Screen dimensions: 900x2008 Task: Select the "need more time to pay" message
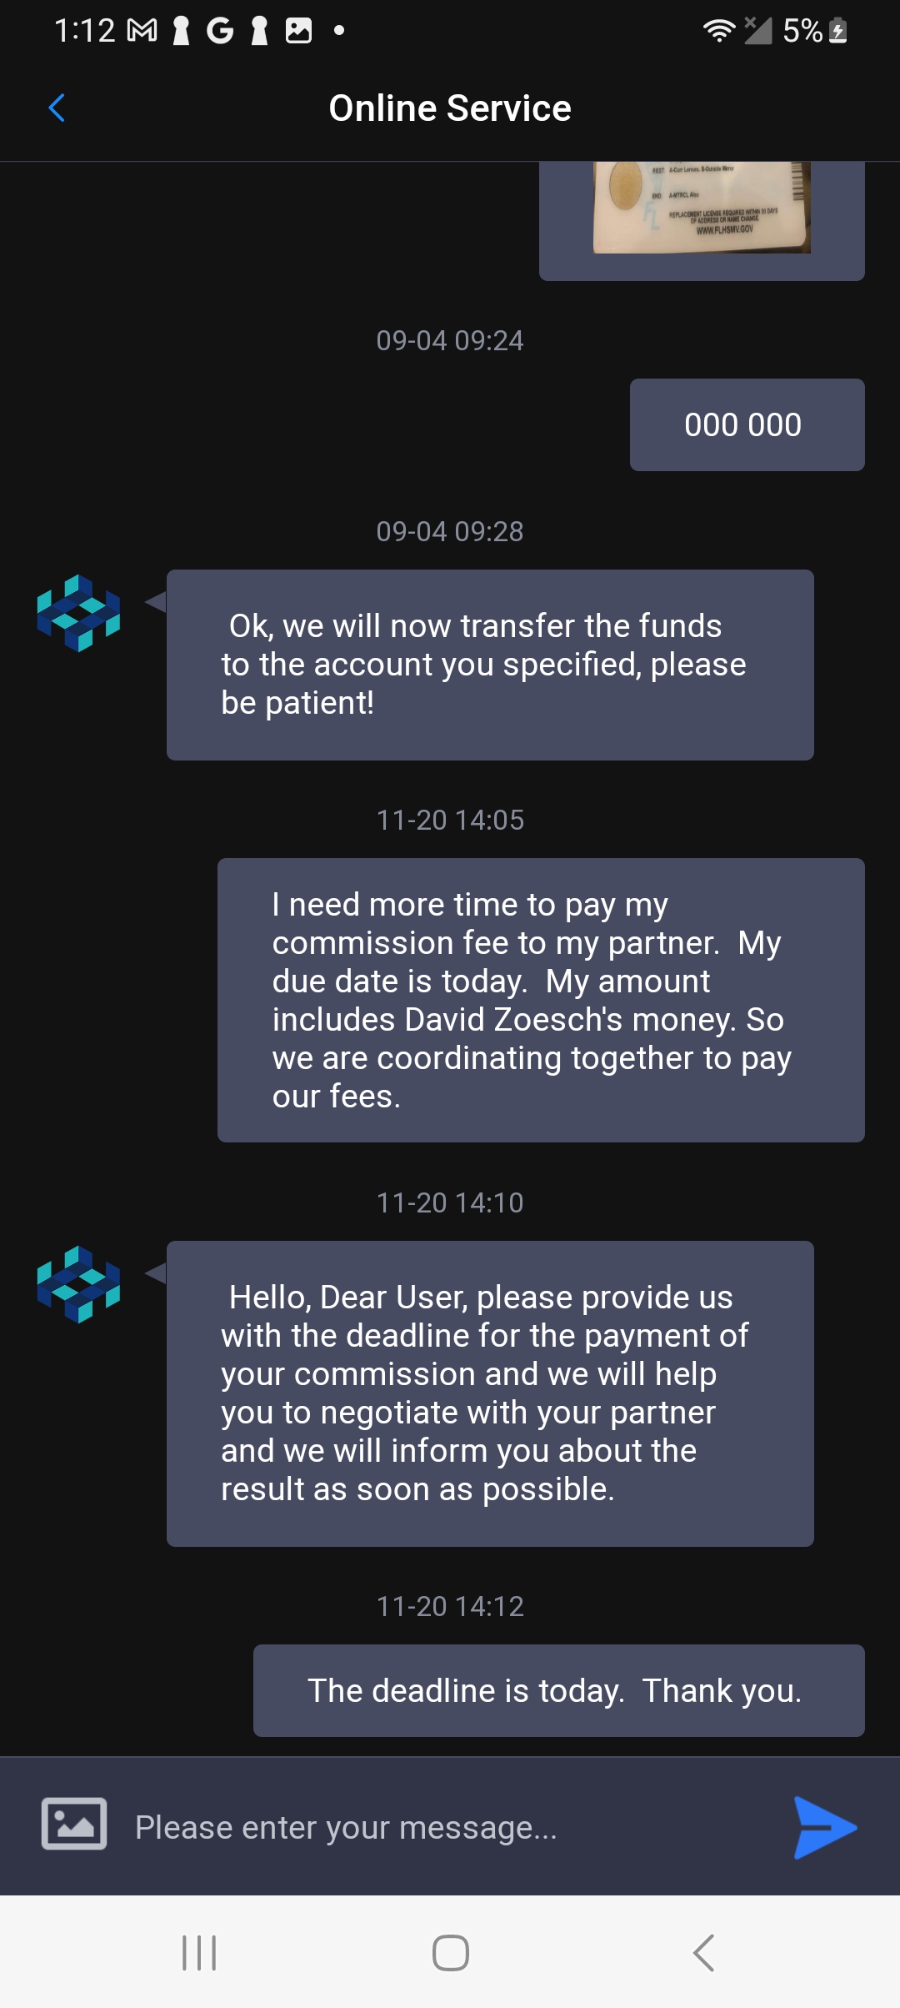click(541, 1000)
